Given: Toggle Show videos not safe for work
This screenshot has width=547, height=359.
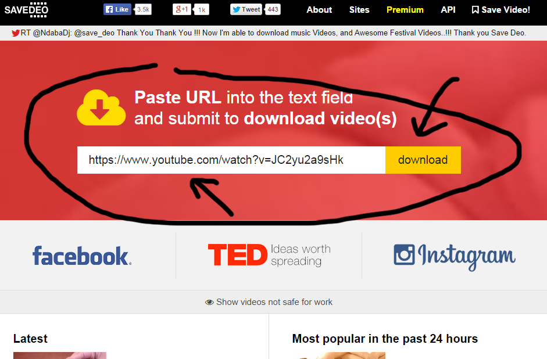Looking at the screenshot, I should (x=269, y=302).
